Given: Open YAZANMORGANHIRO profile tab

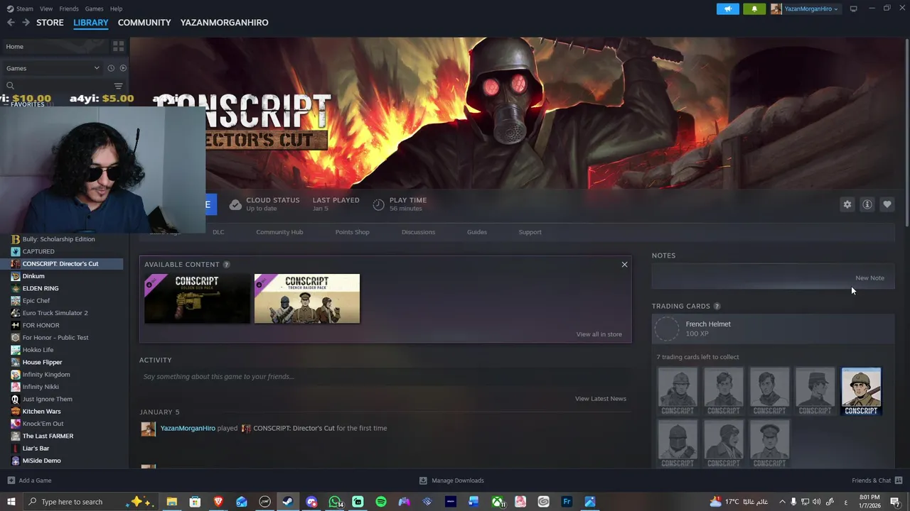Looking at the screenshot, I should pos(224,23).
